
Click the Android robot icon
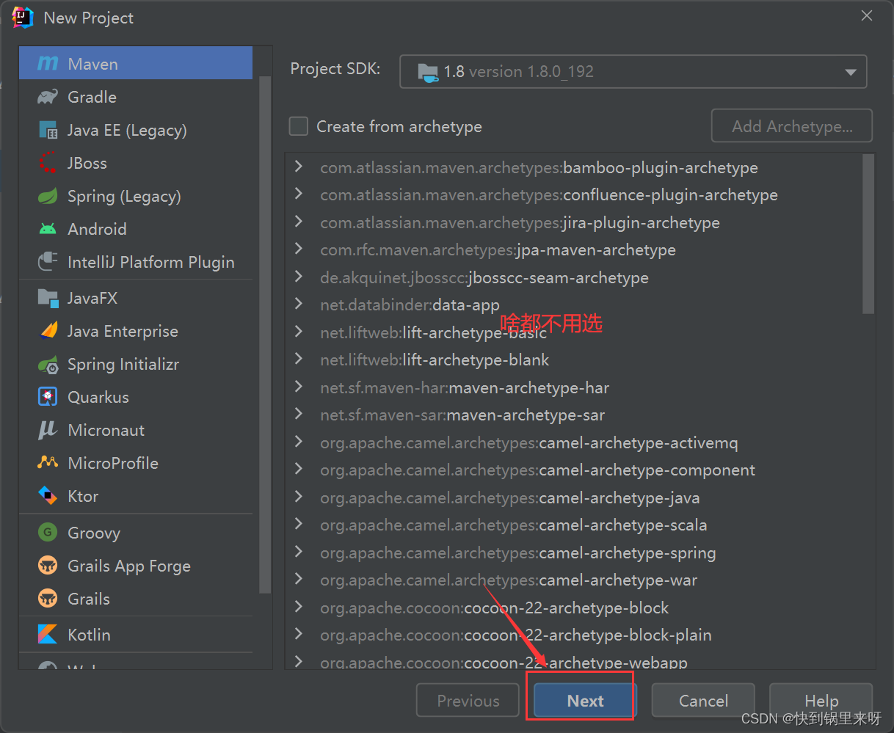[48, 229]
